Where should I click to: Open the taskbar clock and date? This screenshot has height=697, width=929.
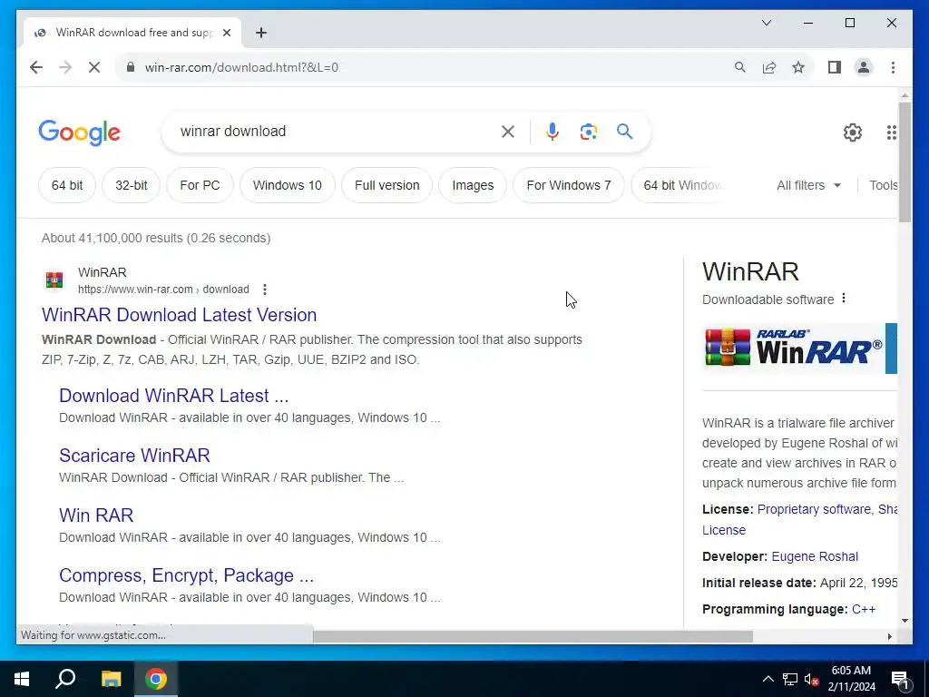tap(851, 679)
